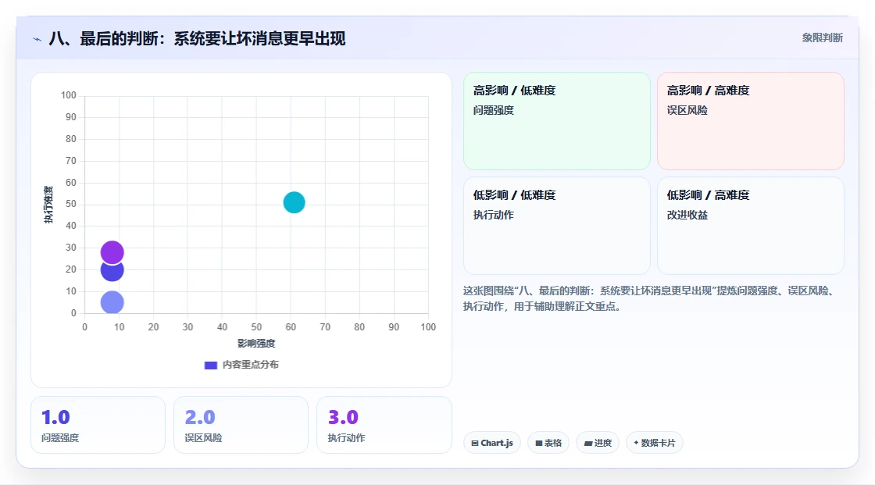Click the 3.0 执行动作 data card
This screenshot has width=875, height=485.
384,425
